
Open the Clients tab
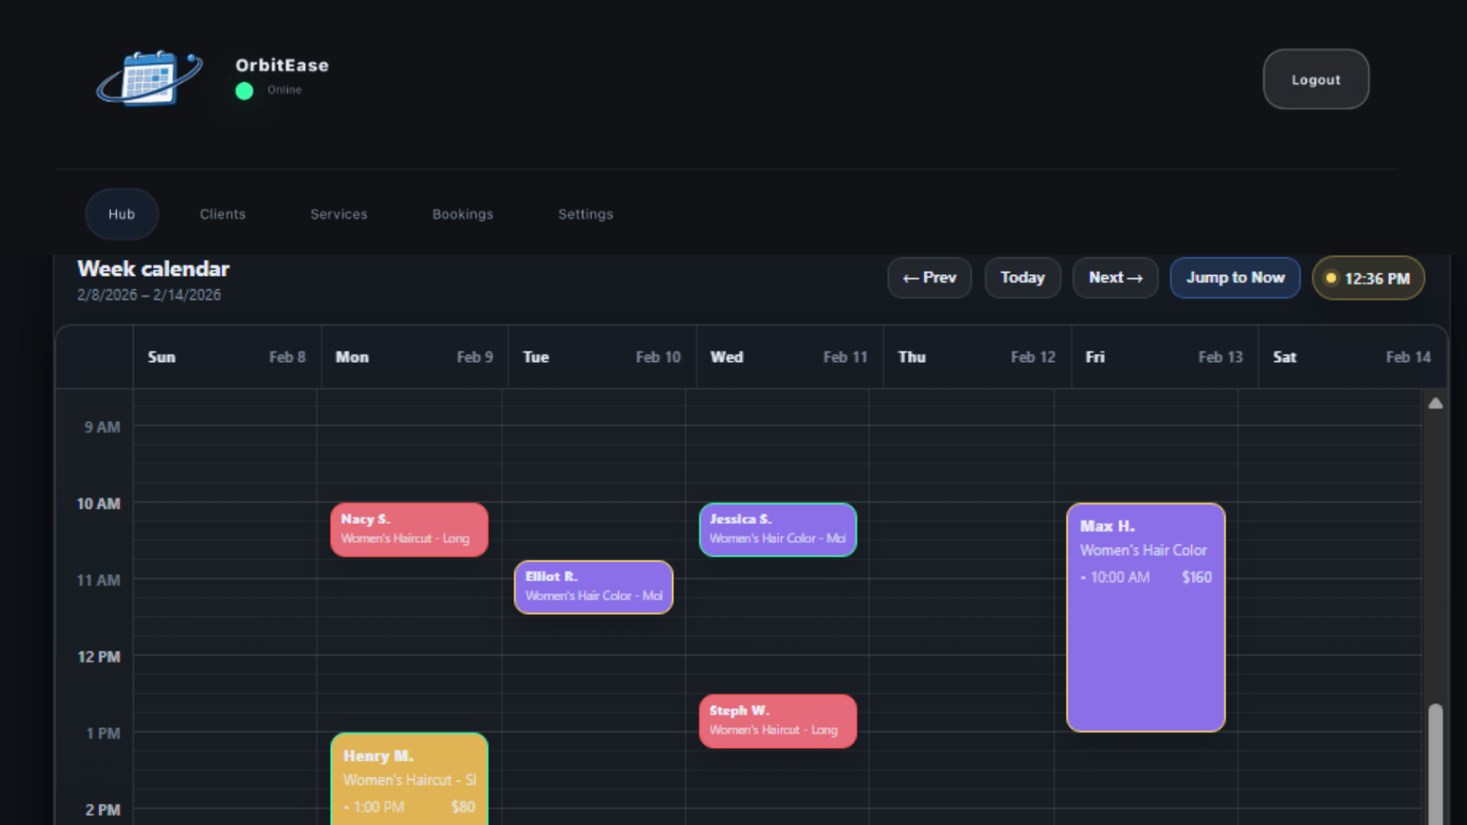point(223,215)
